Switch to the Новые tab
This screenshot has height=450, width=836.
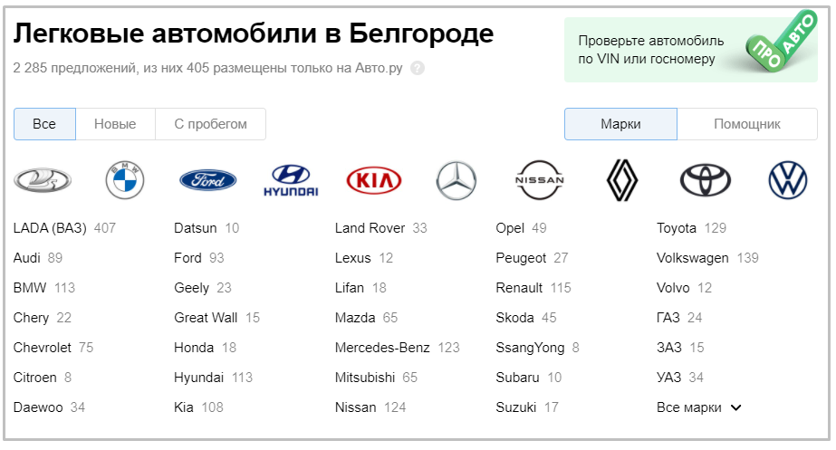click(x=115, y=124)
